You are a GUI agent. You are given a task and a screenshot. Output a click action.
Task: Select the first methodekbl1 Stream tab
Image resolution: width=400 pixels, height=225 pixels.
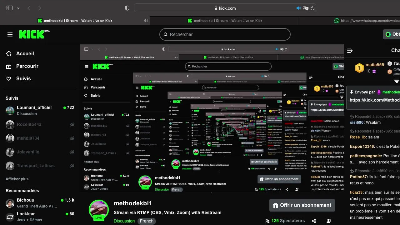[75, 21]
